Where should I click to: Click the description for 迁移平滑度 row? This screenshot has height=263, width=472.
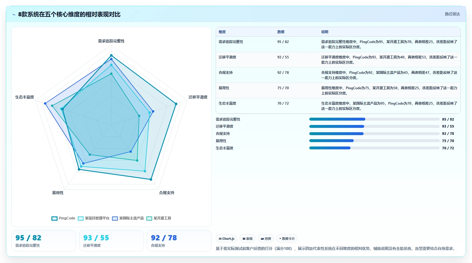[389, 60]
